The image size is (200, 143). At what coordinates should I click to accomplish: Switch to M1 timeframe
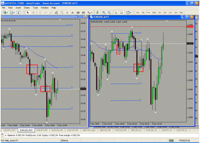click(138, 12)
